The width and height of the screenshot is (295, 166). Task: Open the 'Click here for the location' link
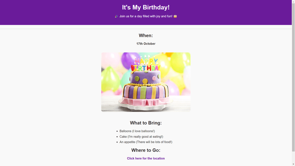[146, 158]
